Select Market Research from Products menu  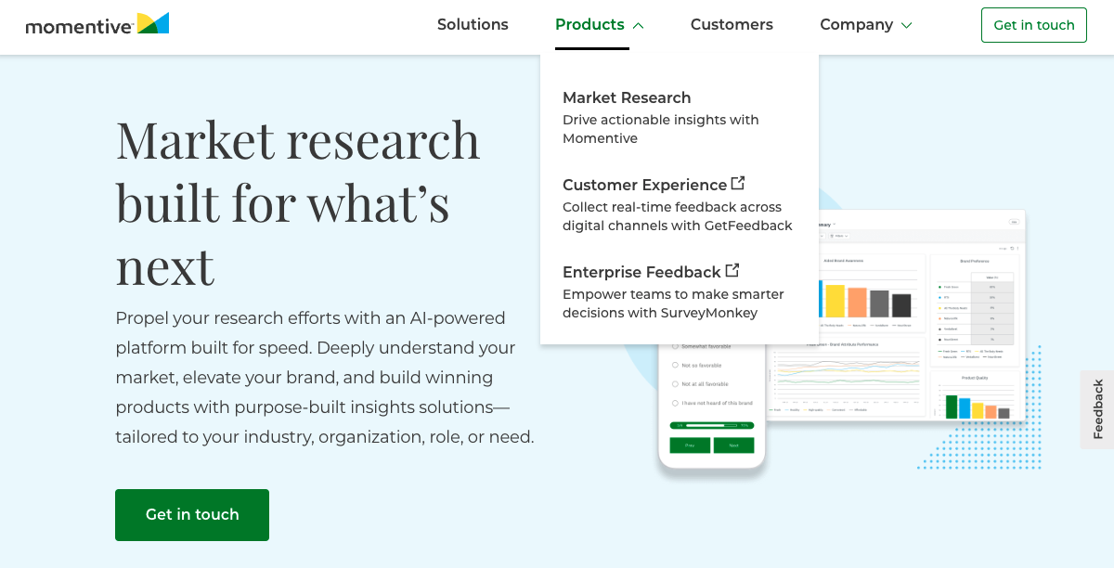coord(627,97)
